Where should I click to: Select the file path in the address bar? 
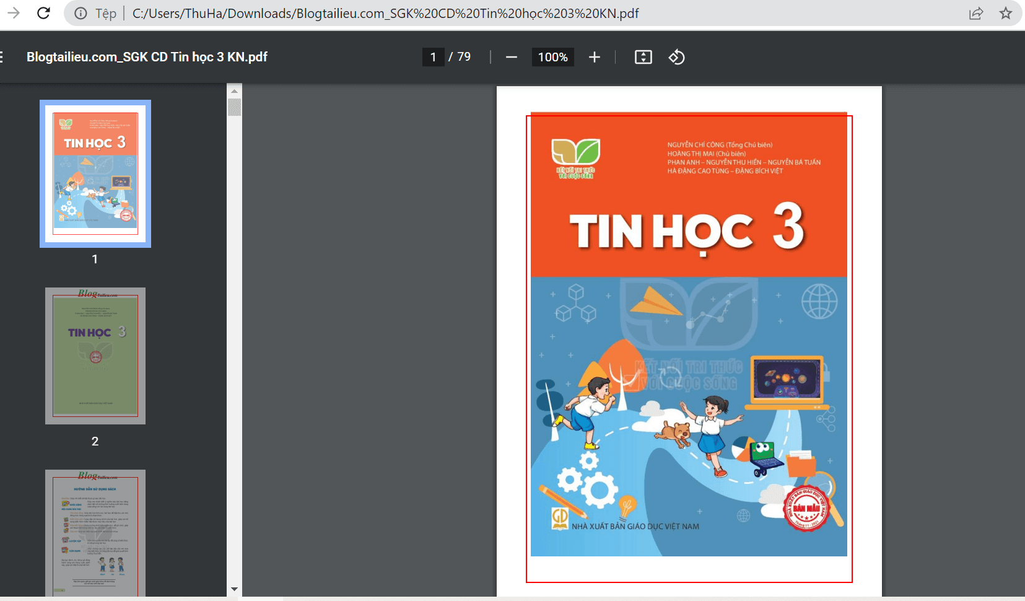[385, 14]
